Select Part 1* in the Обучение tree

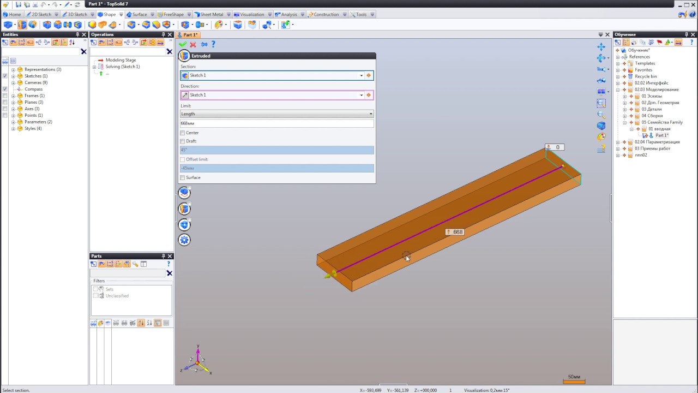[661, 135]
